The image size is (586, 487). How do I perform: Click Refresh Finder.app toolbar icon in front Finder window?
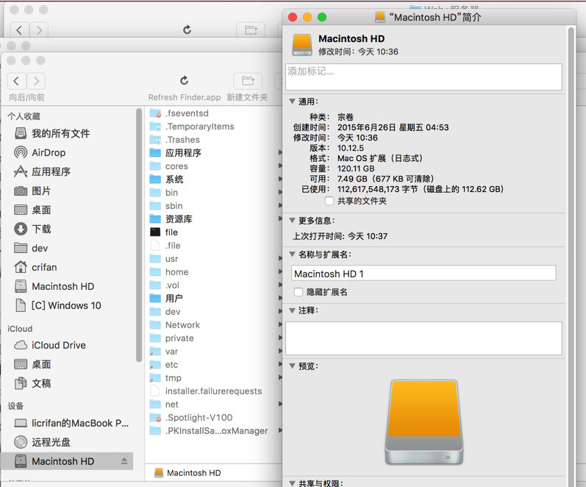pyautogui.click(x=184, y=80)
